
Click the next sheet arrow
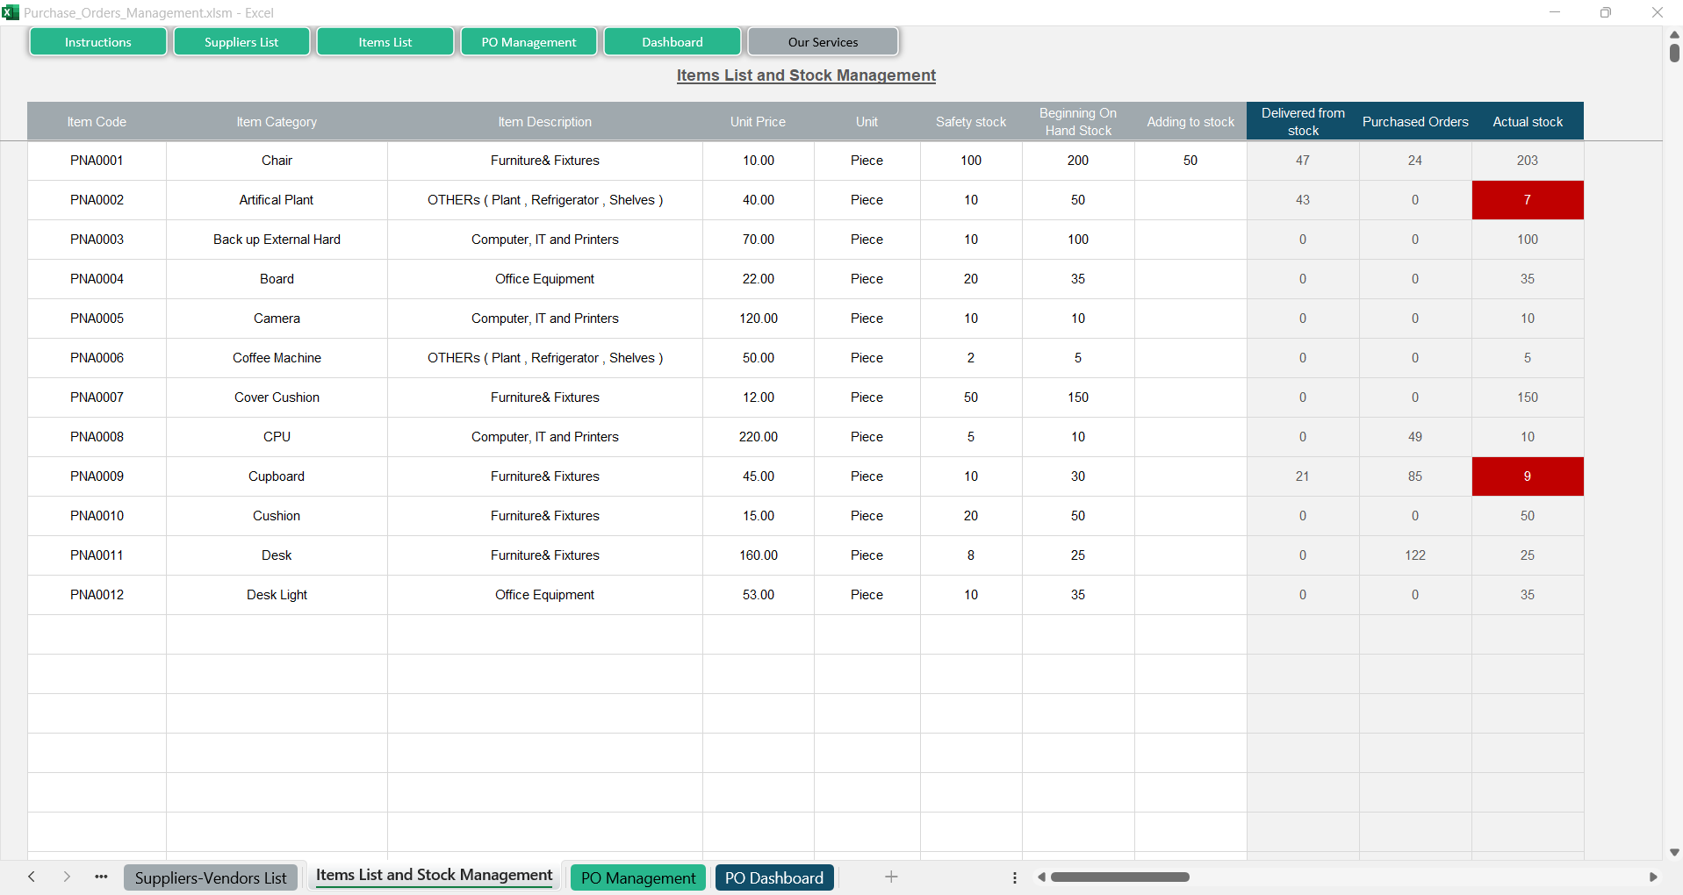(x=67, y=877)
